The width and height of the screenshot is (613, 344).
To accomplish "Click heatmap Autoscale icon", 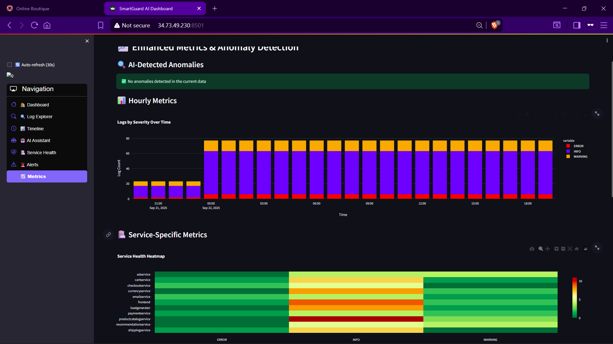I will point(570,249).
